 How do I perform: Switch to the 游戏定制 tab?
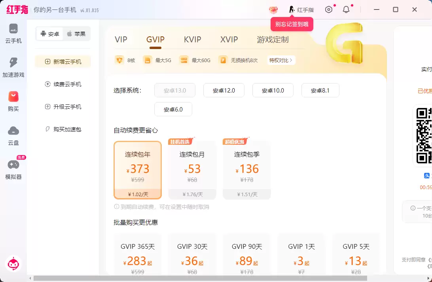[x=273, y=40]
